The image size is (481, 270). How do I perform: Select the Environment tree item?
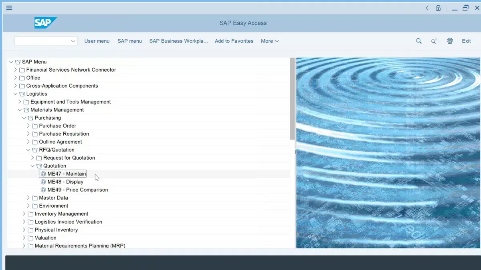pyautogui.click(x=54, y=206)
